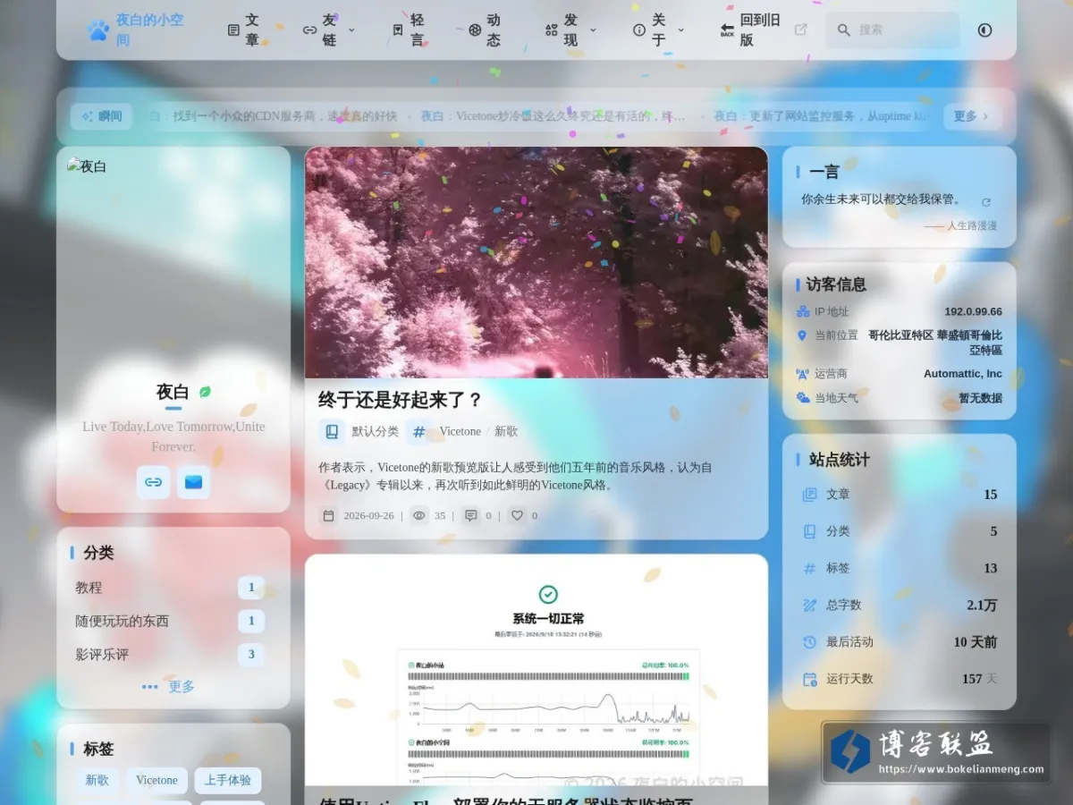1073x805 pixels.
Task: Click the category book icon beside 默认分类
Action: click(x=332, y=432)
